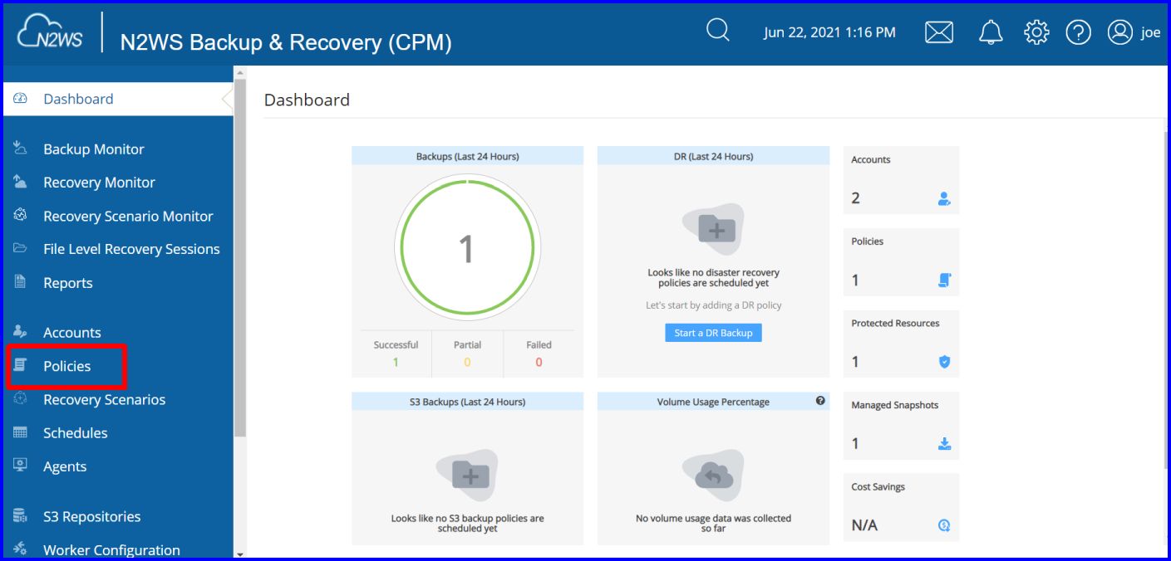
Task: Click the Accounts card user icon
Action: click(x=944, y=198)
